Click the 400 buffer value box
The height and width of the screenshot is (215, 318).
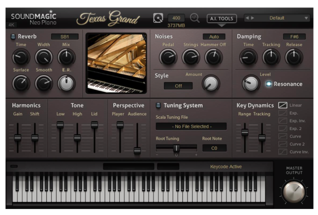coord(176,18)
